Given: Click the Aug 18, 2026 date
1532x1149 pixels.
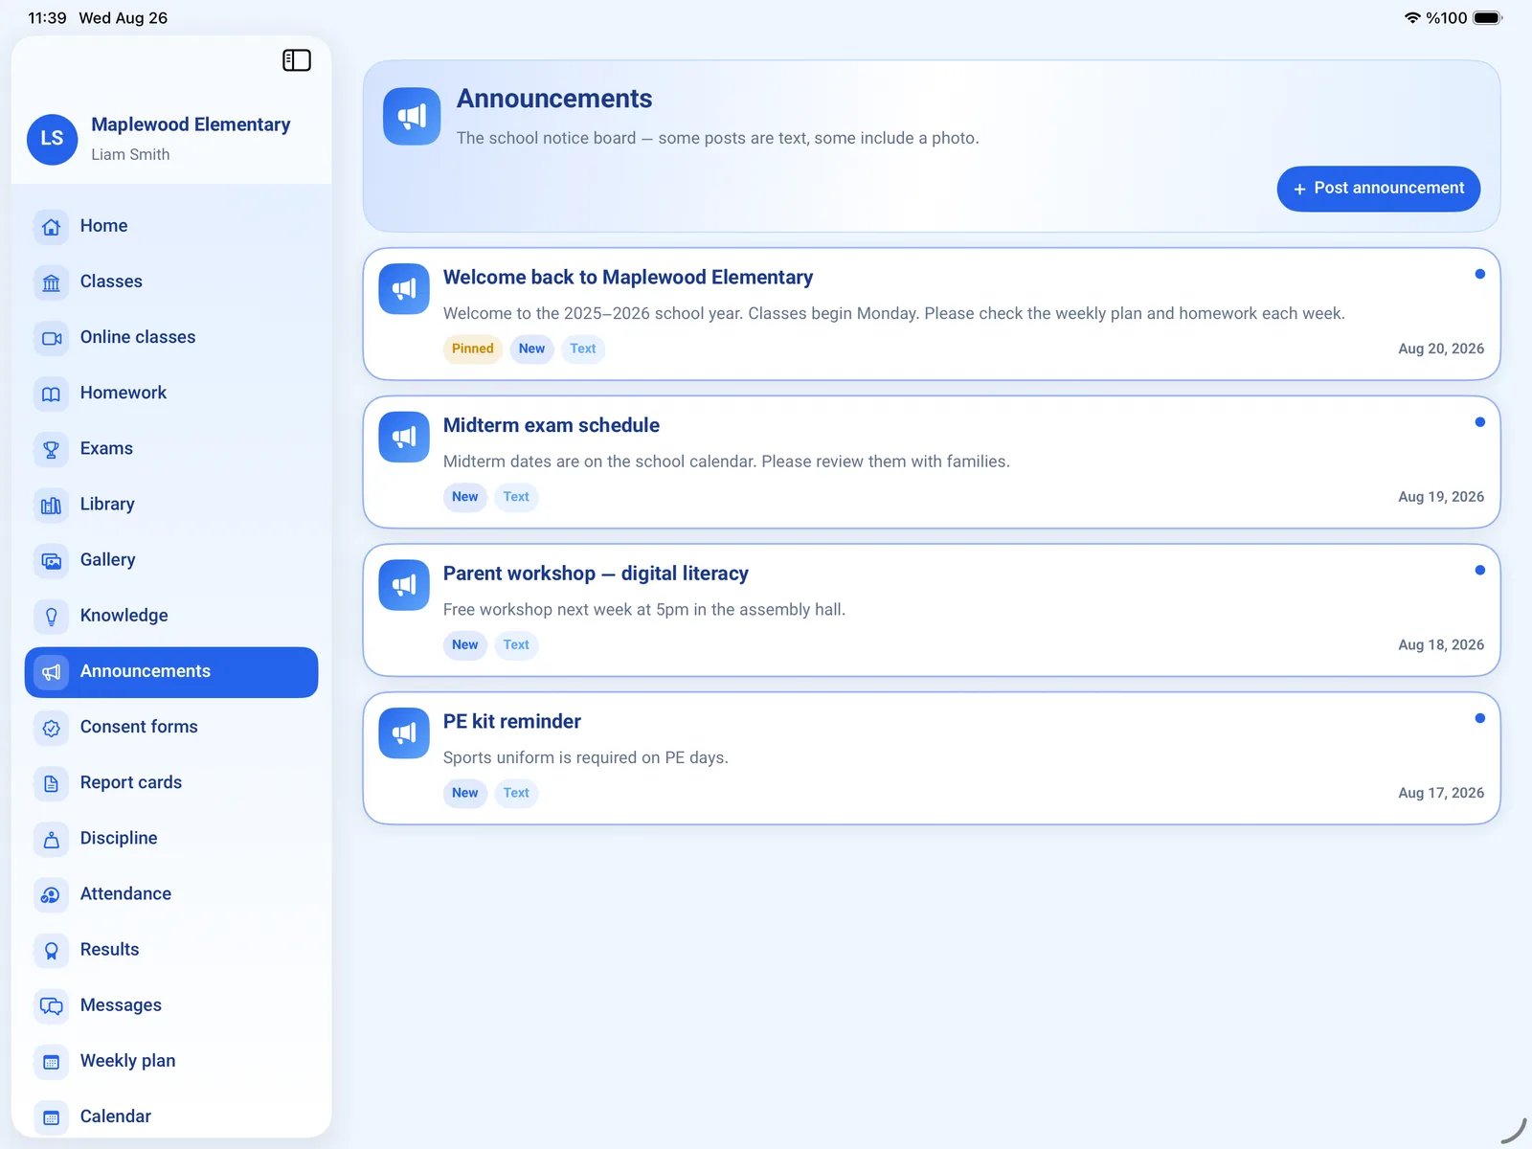Looking at the screenshot, I should [x=1441, y=644].
